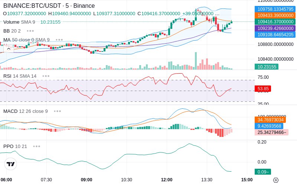Collapse indicator legend with chevron button

[9, 49]
